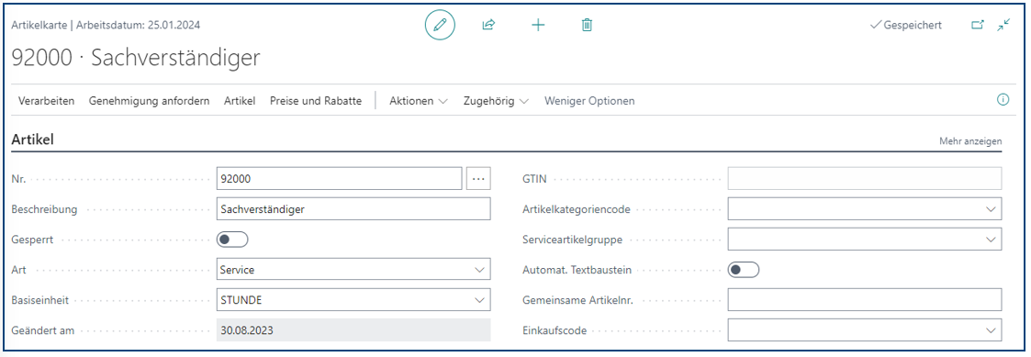
Task: Click the GTIN field
Action: click(x=865, y=178)
